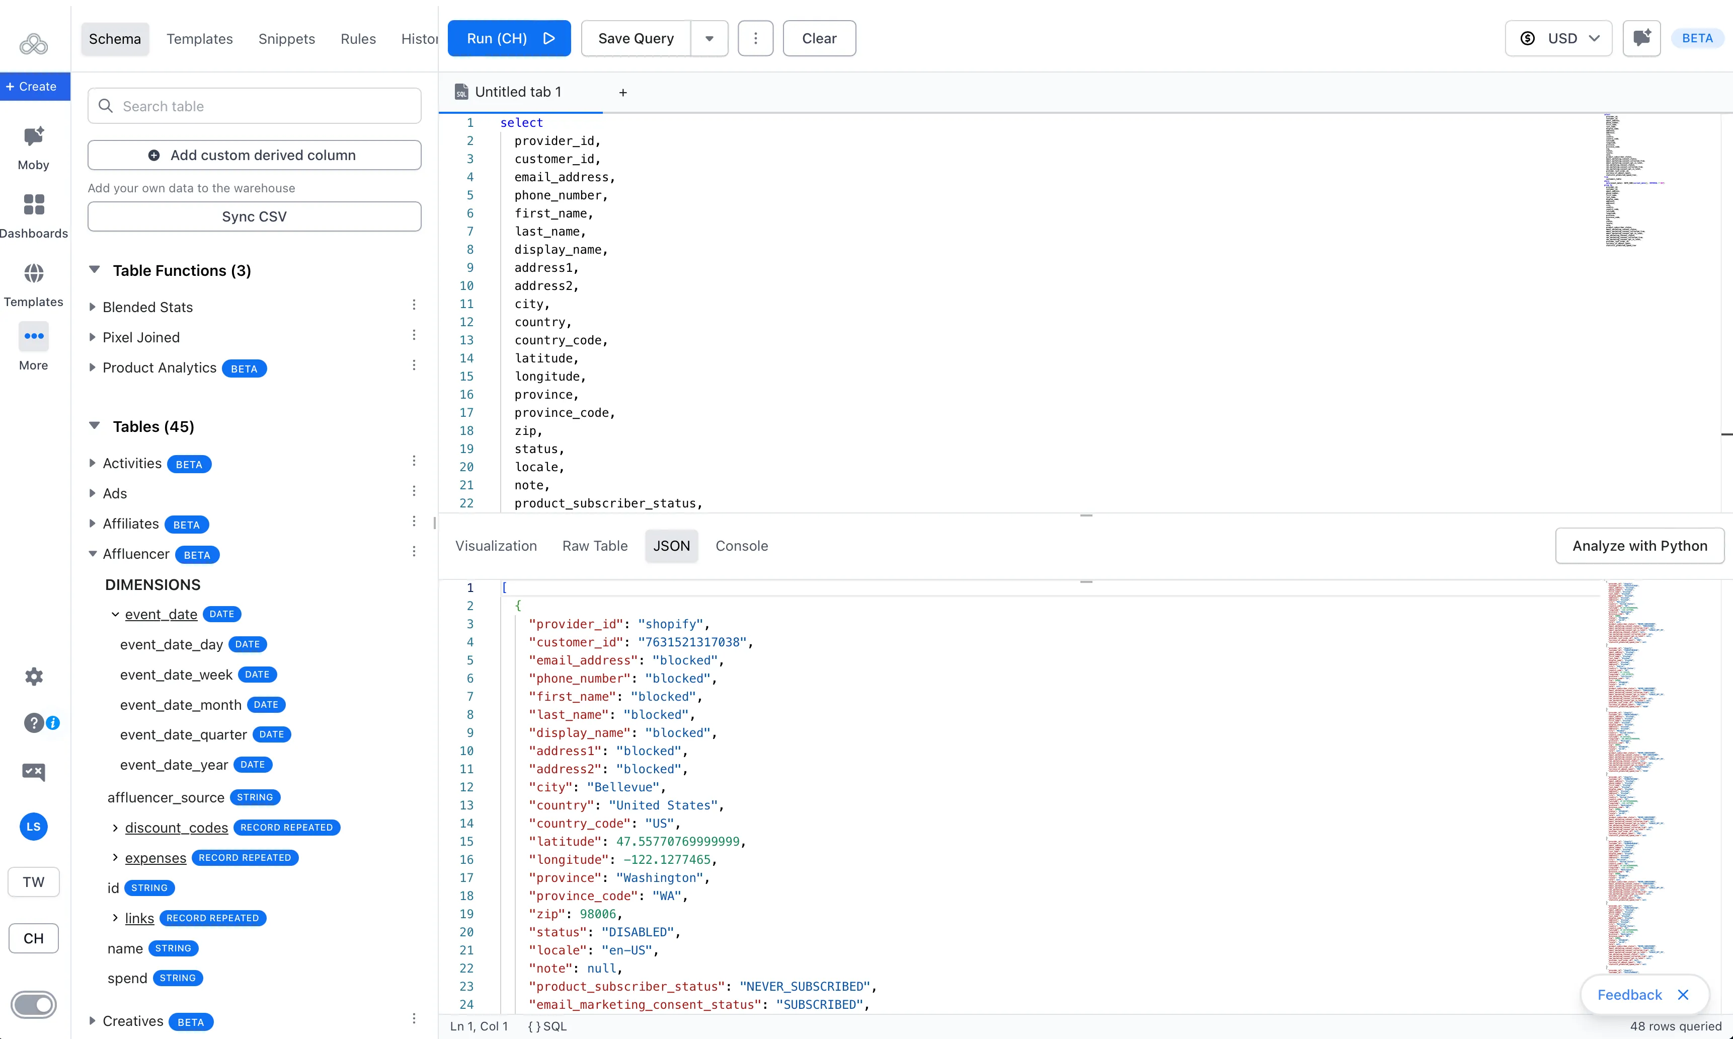1733x1039 pixels.
Task: Switch warehouse using the CH button
Action: point(33,937)
